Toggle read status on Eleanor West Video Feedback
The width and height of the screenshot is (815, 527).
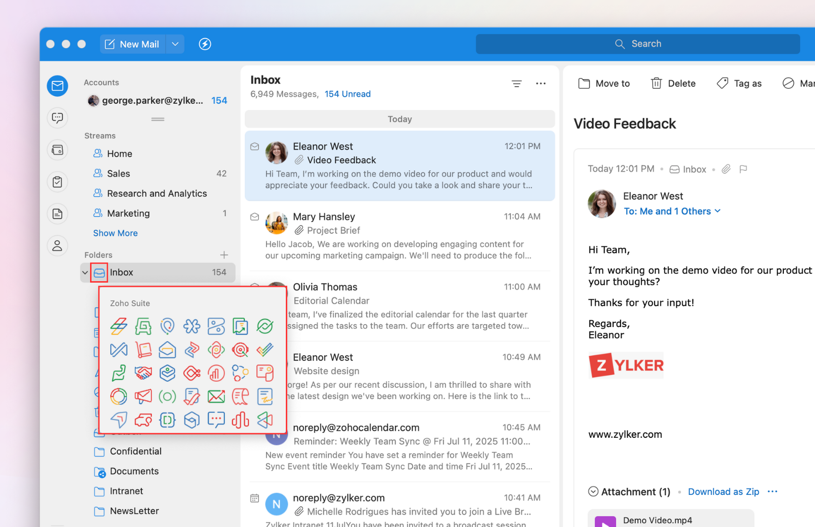[x=255, y=147]
